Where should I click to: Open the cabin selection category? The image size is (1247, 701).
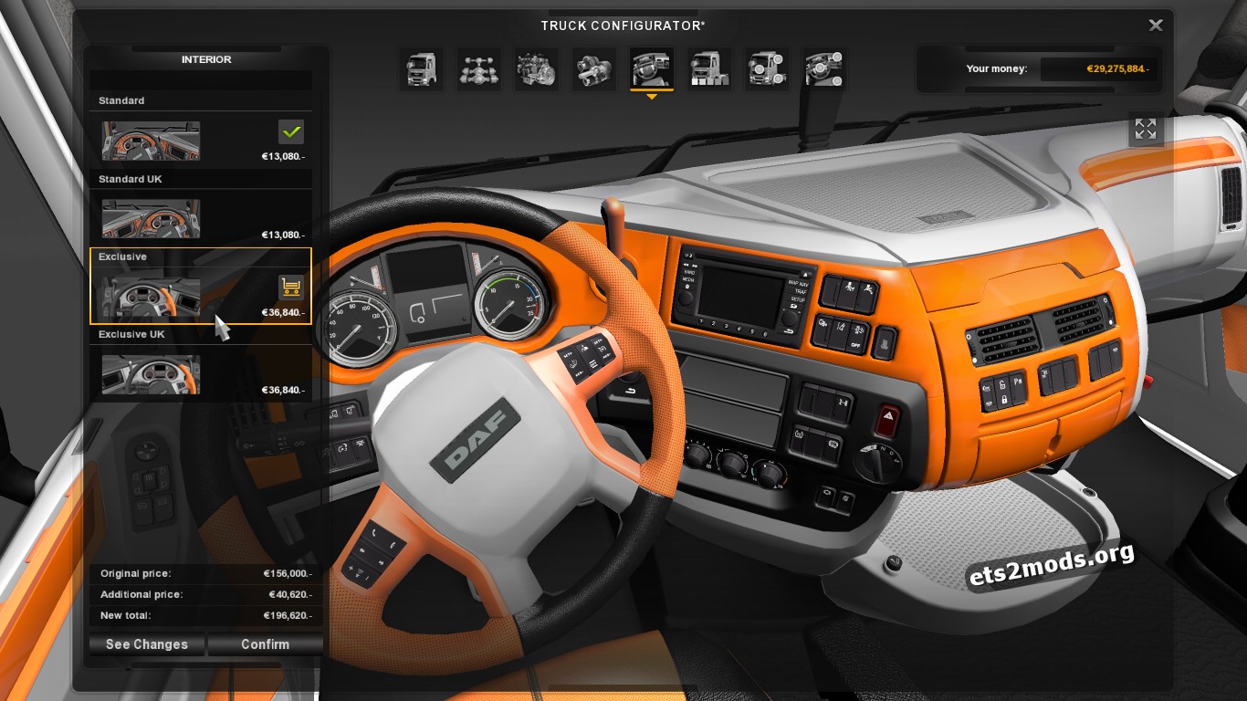[x=422, y=69]
